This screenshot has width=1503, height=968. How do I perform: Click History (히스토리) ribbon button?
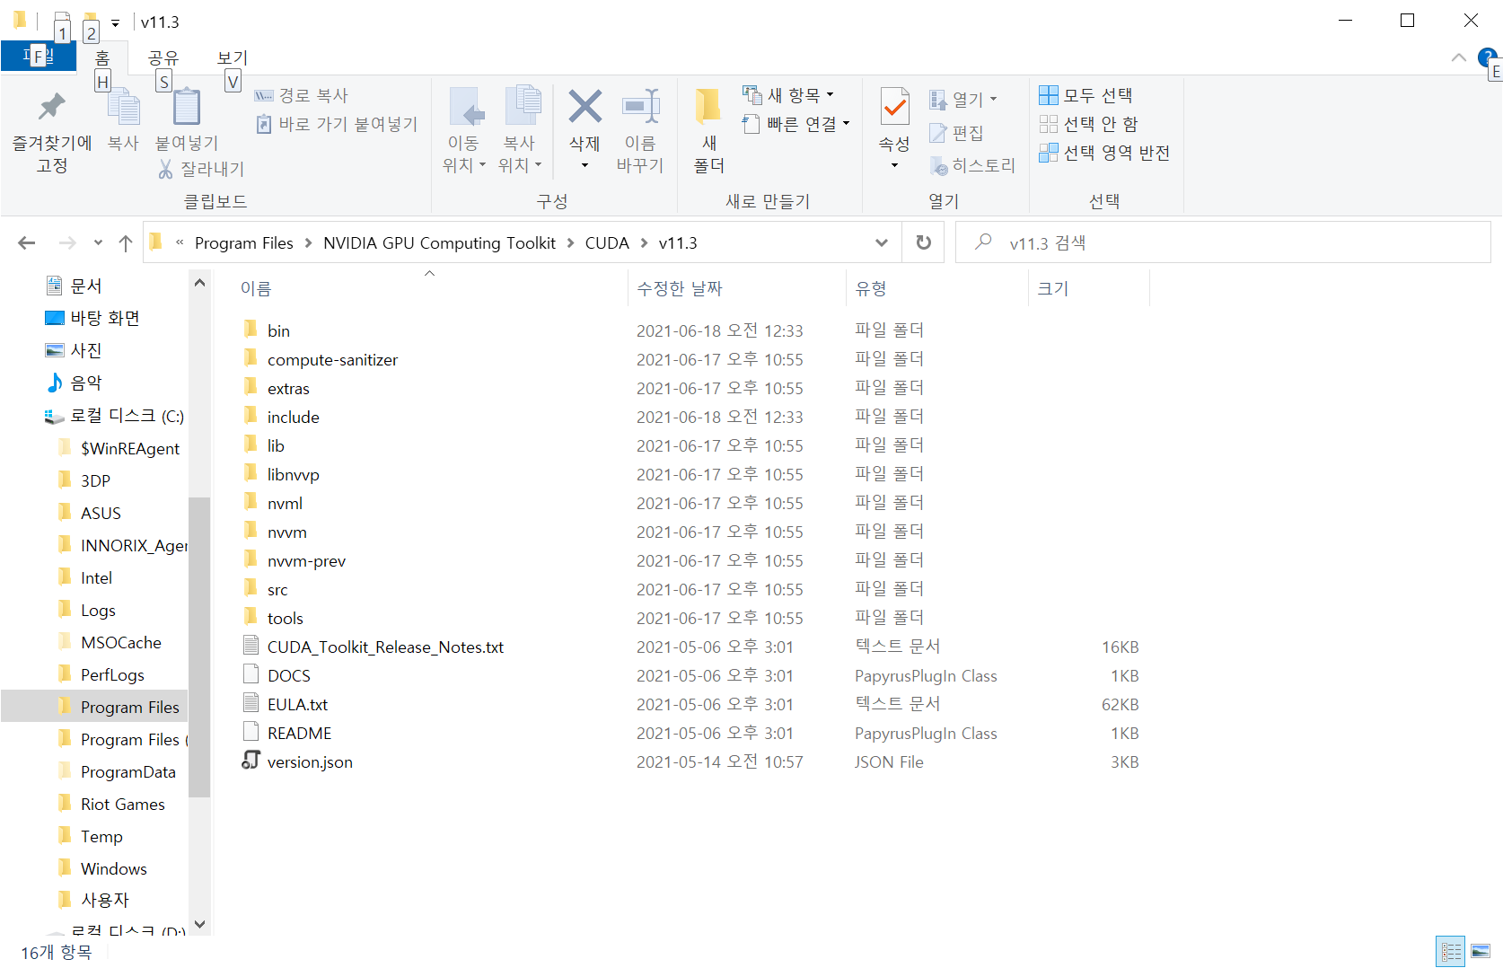tap(972, 165)
